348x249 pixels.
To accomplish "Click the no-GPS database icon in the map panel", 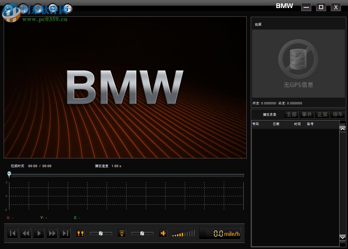I will [x=298, y=59].
